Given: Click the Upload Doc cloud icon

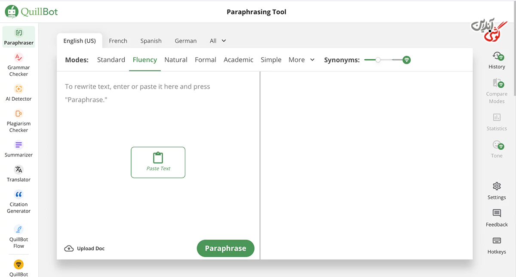Looking at the screenshot, I should click(69, 248).
